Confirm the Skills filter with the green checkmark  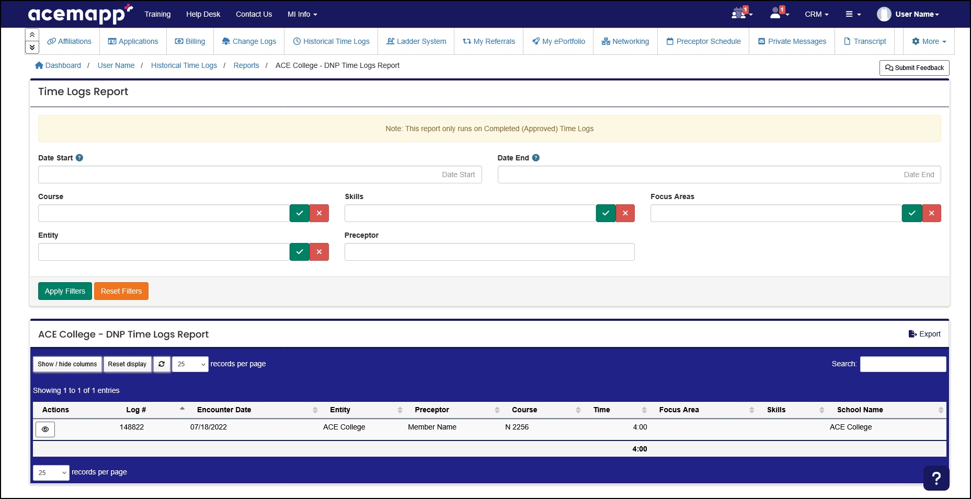[x=606, y=213]
